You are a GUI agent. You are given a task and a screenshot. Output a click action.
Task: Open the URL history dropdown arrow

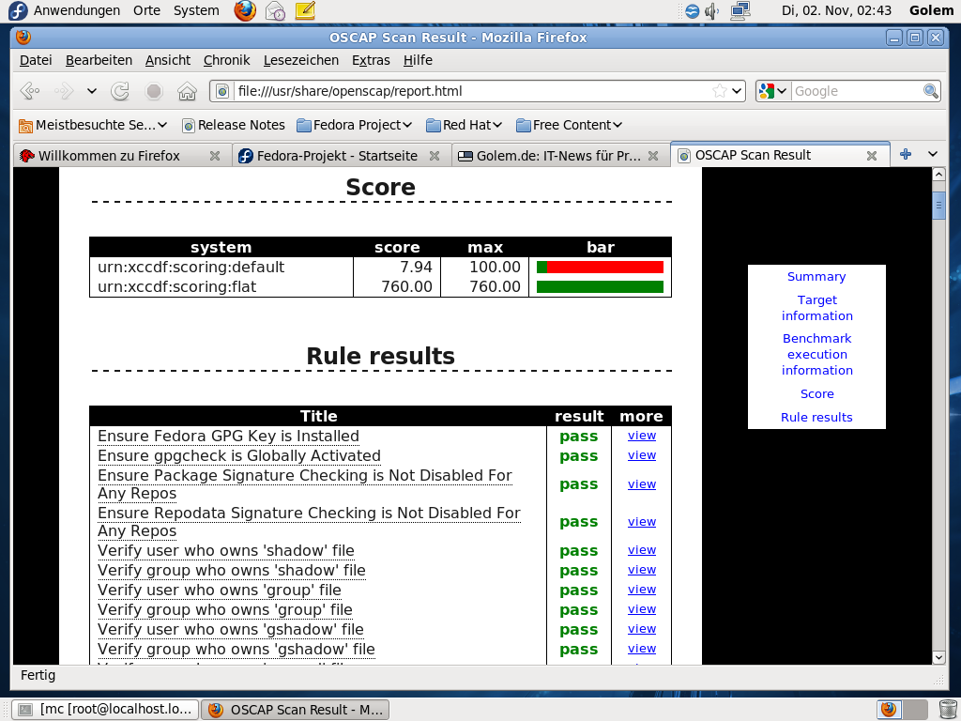737,91
